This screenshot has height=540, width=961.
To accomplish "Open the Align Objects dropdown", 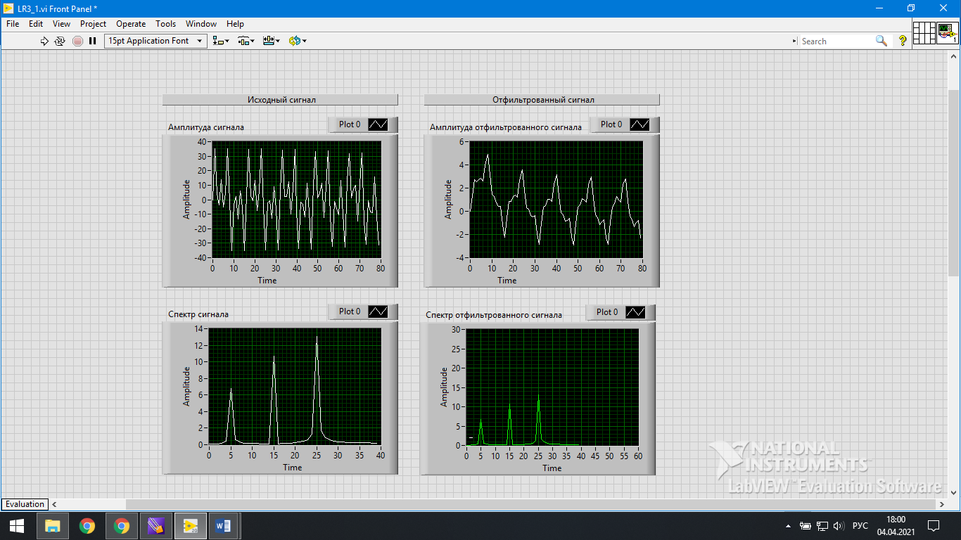I will [221, 41].
